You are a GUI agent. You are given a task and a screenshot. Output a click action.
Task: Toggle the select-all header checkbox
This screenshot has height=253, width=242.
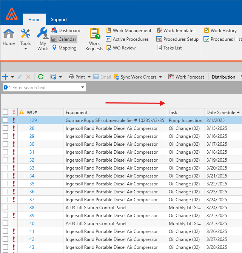pyautogui.click(x=5, y=112)
